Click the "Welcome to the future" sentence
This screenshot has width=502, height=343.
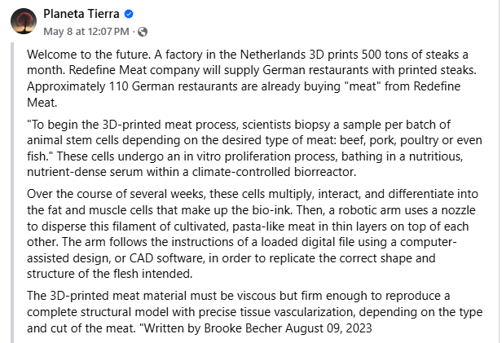click(89, 55)
